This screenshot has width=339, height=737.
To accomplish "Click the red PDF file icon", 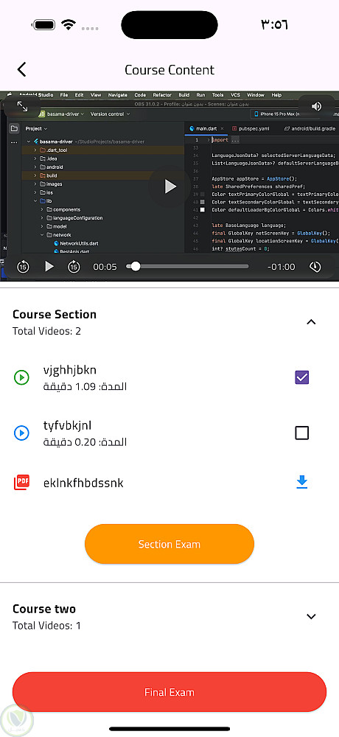I will (x=21, y=483).
